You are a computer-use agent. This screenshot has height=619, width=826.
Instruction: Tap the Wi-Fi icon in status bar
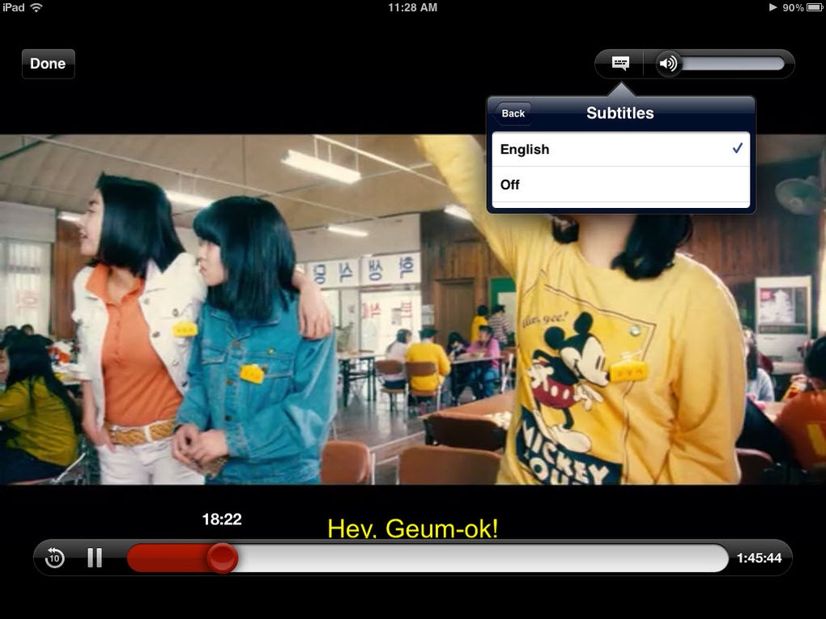click(x=36, y=7)
